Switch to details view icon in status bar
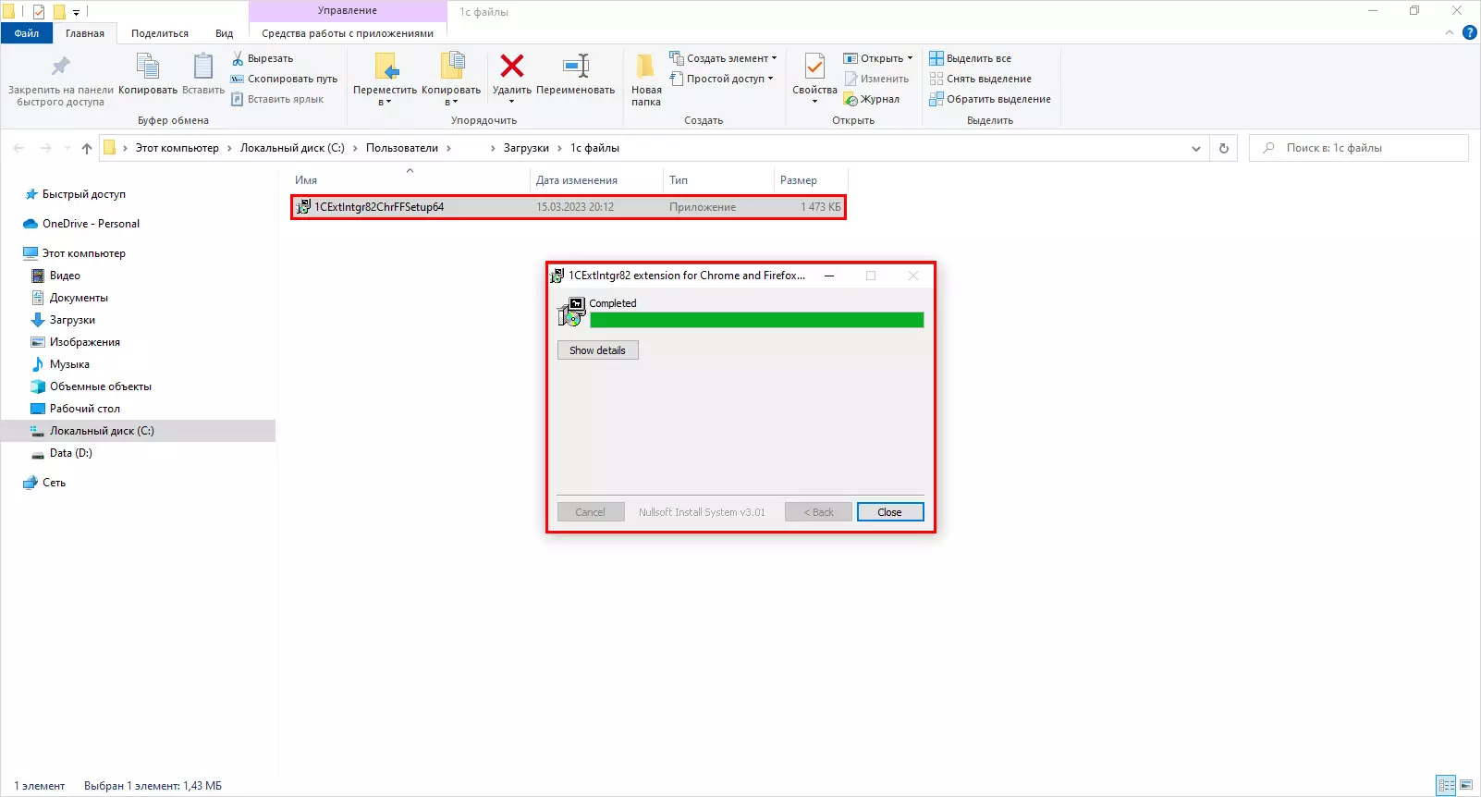This screenshot has height=797, width=1481. click(1446, 785)
